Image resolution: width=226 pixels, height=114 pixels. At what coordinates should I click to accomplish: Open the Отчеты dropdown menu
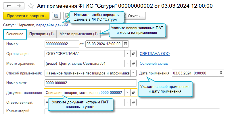coord(135,16)
